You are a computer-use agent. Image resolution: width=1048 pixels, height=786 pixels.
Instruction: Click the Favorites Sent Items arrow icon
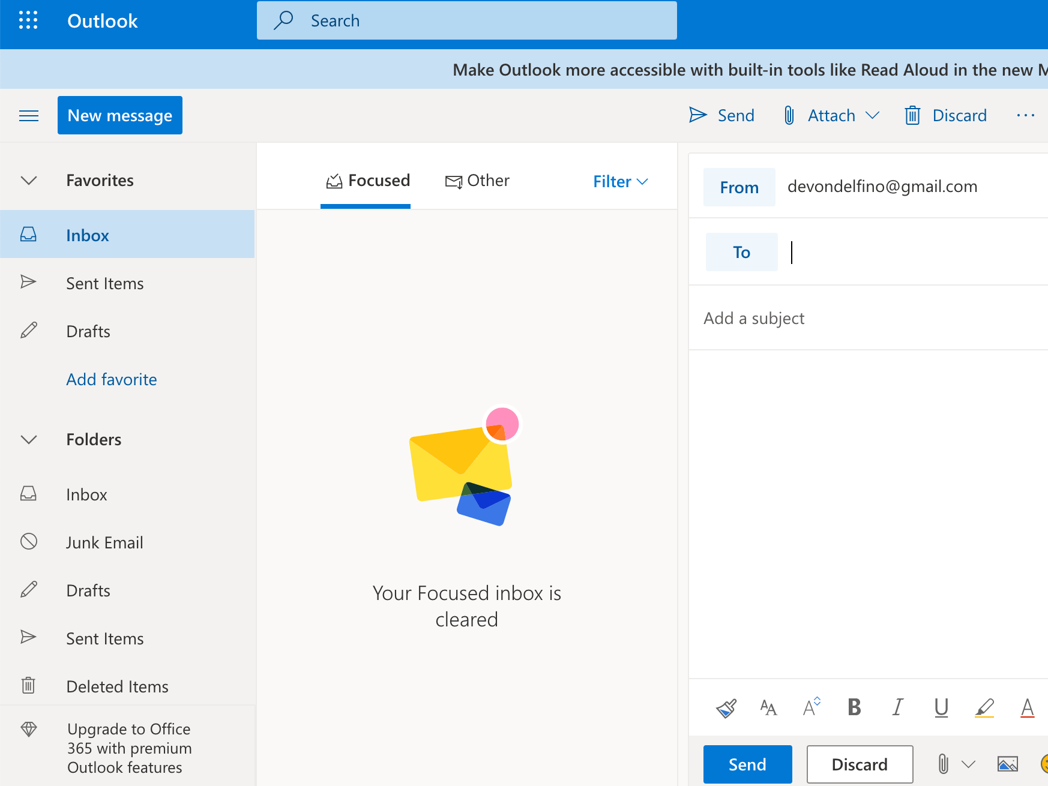click(28, 282)
